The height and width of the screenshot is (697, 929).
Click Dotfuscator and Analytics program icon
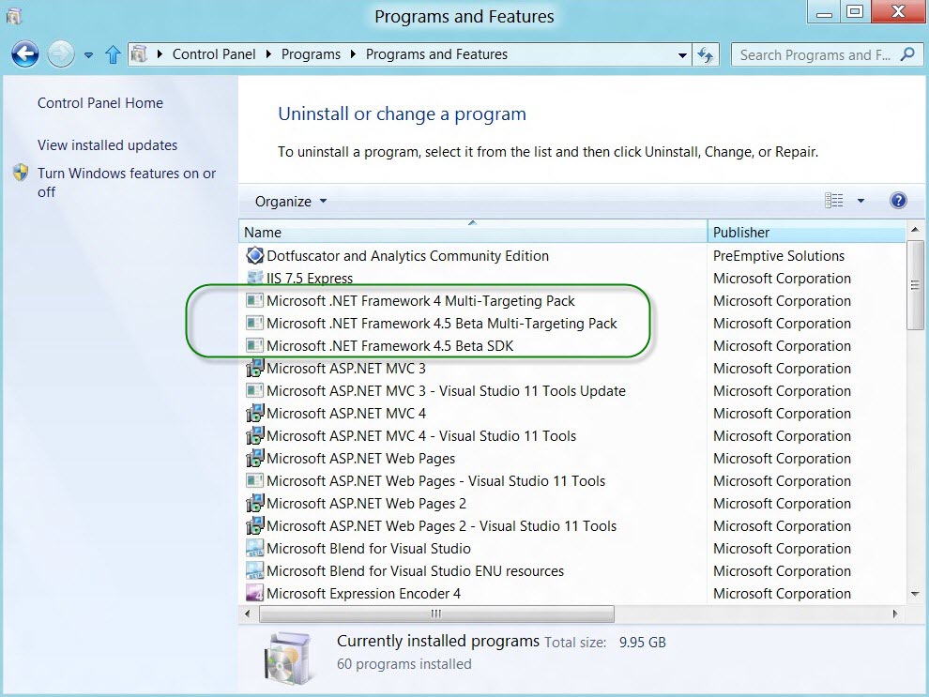254,255
